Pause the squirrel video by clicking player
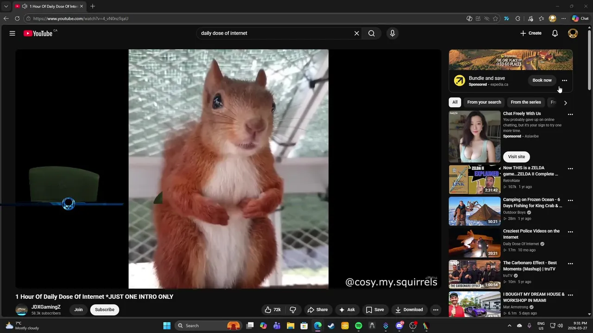593x333 pixels. 228,169
